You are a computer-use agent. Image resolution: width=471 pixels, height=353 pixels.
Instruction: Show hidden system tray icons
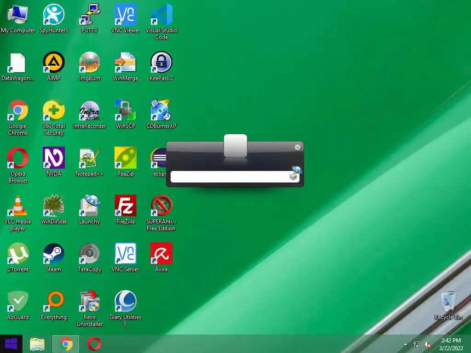[x=406, y=344]
